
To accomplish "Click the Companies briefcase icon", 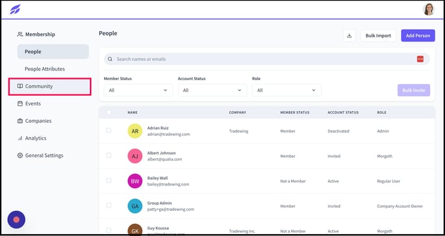I will coord(20,121).
